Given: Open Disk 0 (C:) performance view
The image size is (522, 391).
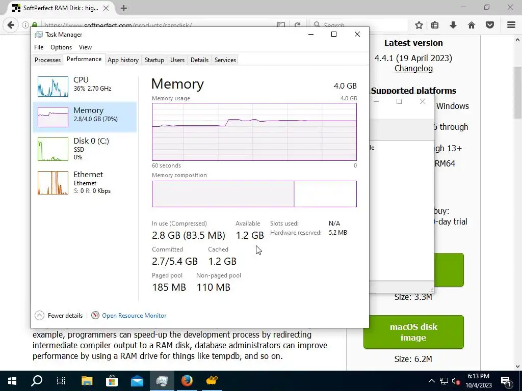Looking at the screenshot, I should tap(85, 149).
